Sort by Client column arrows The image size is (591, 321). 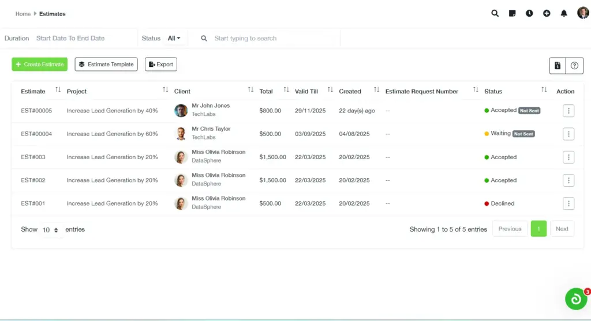pos(250,90)
